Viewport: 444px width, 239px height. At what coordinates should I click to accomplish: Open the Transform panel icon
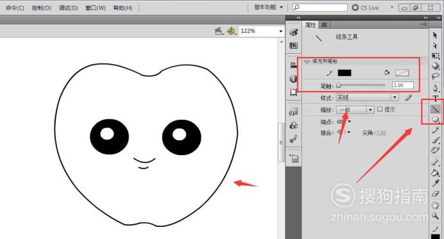(294, 92)
